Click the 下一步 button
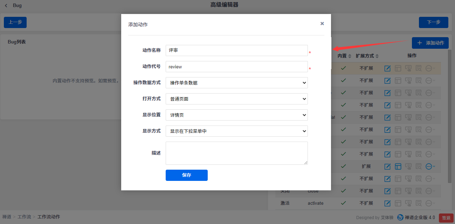 [x=434, y=22]
